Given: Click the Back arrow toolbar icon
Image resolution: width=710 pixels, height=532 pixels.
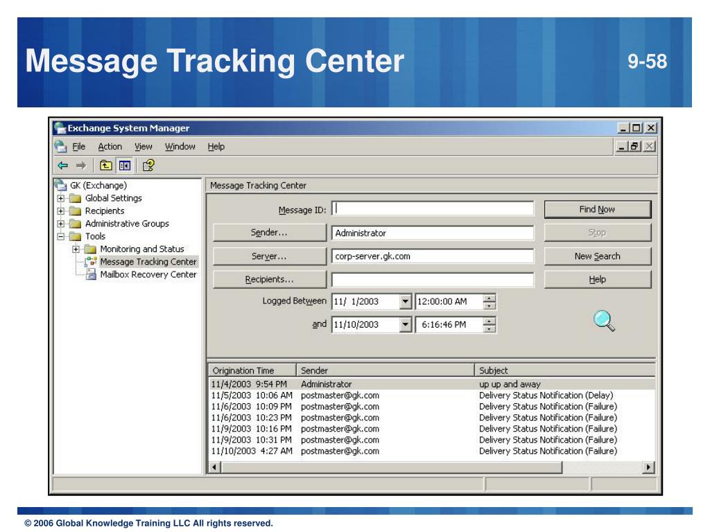Looking at the screenshot, I should (62, 166).
